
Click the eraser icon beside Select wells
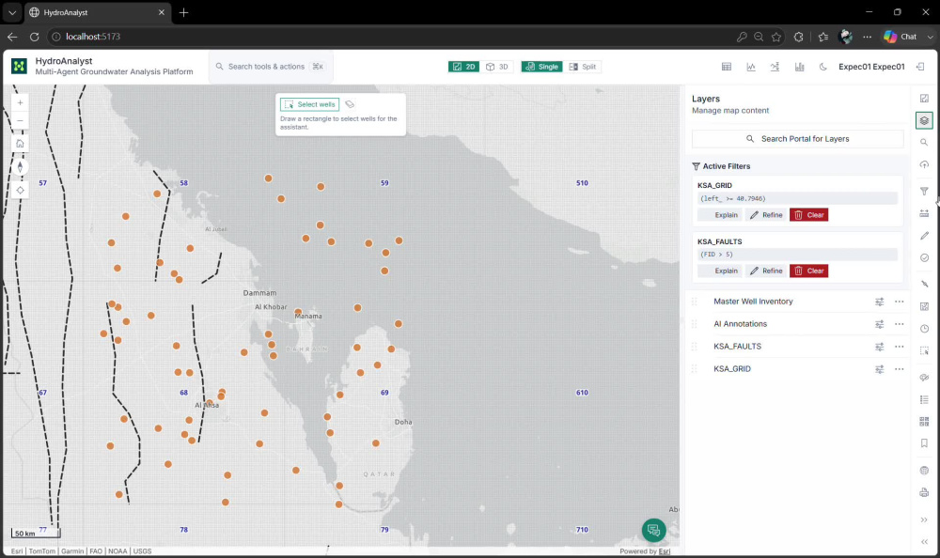tap(350, 104)
